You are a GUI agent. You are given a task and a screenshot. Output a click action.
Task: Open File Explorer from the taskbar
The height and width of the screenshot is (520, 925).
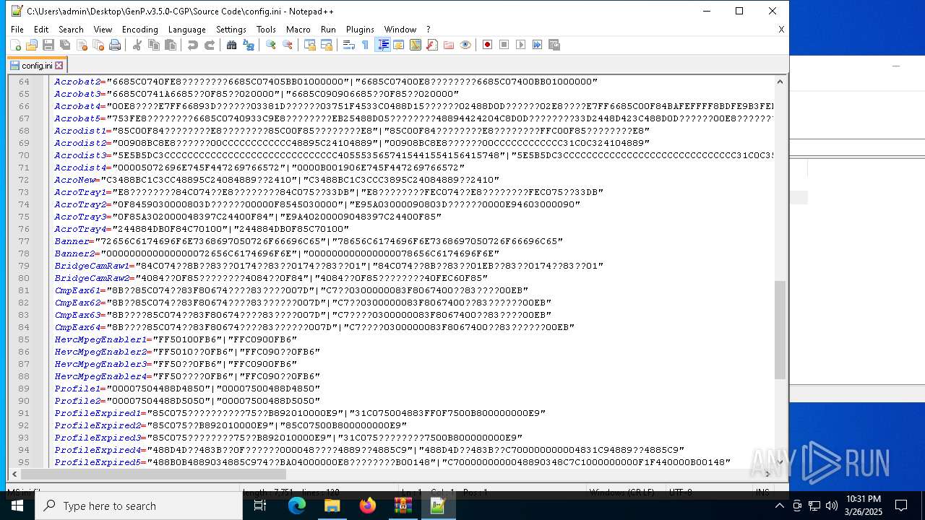tap(332, 506)
